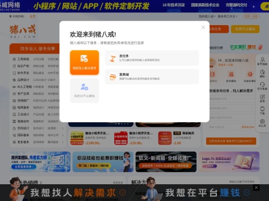Expand 空间设计 row arrow

[x=63, y=128]
